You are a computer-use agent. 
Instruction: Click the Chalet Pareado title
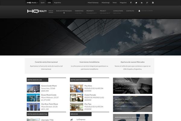click(x=90, y=95)
